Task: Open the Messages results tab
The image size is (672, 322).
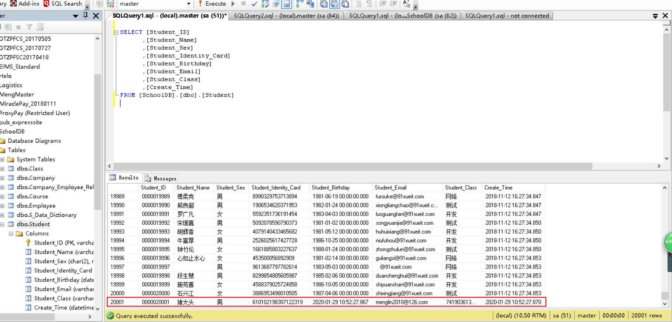Action: [160, 178]
